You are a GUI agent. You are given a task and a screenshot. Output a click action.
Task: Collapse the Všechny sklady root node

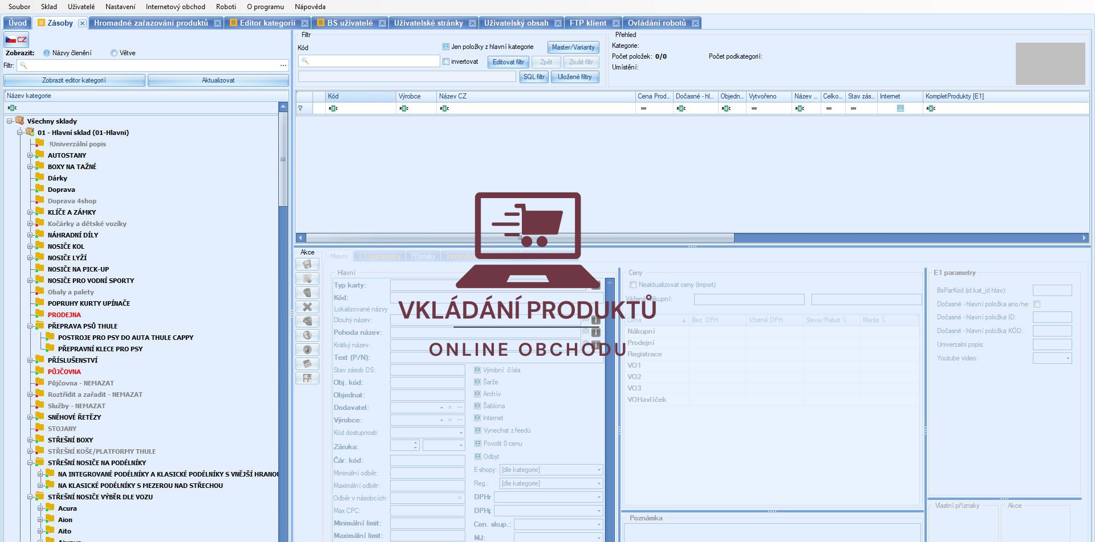point(10,121)
